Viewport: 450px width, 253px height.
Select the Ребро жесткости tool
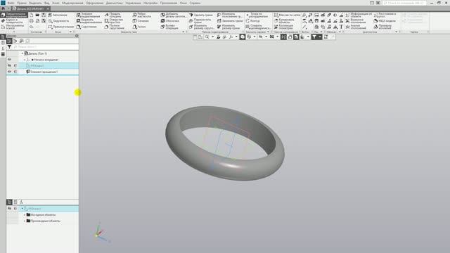pyautogui.click(x=141, y=15)
